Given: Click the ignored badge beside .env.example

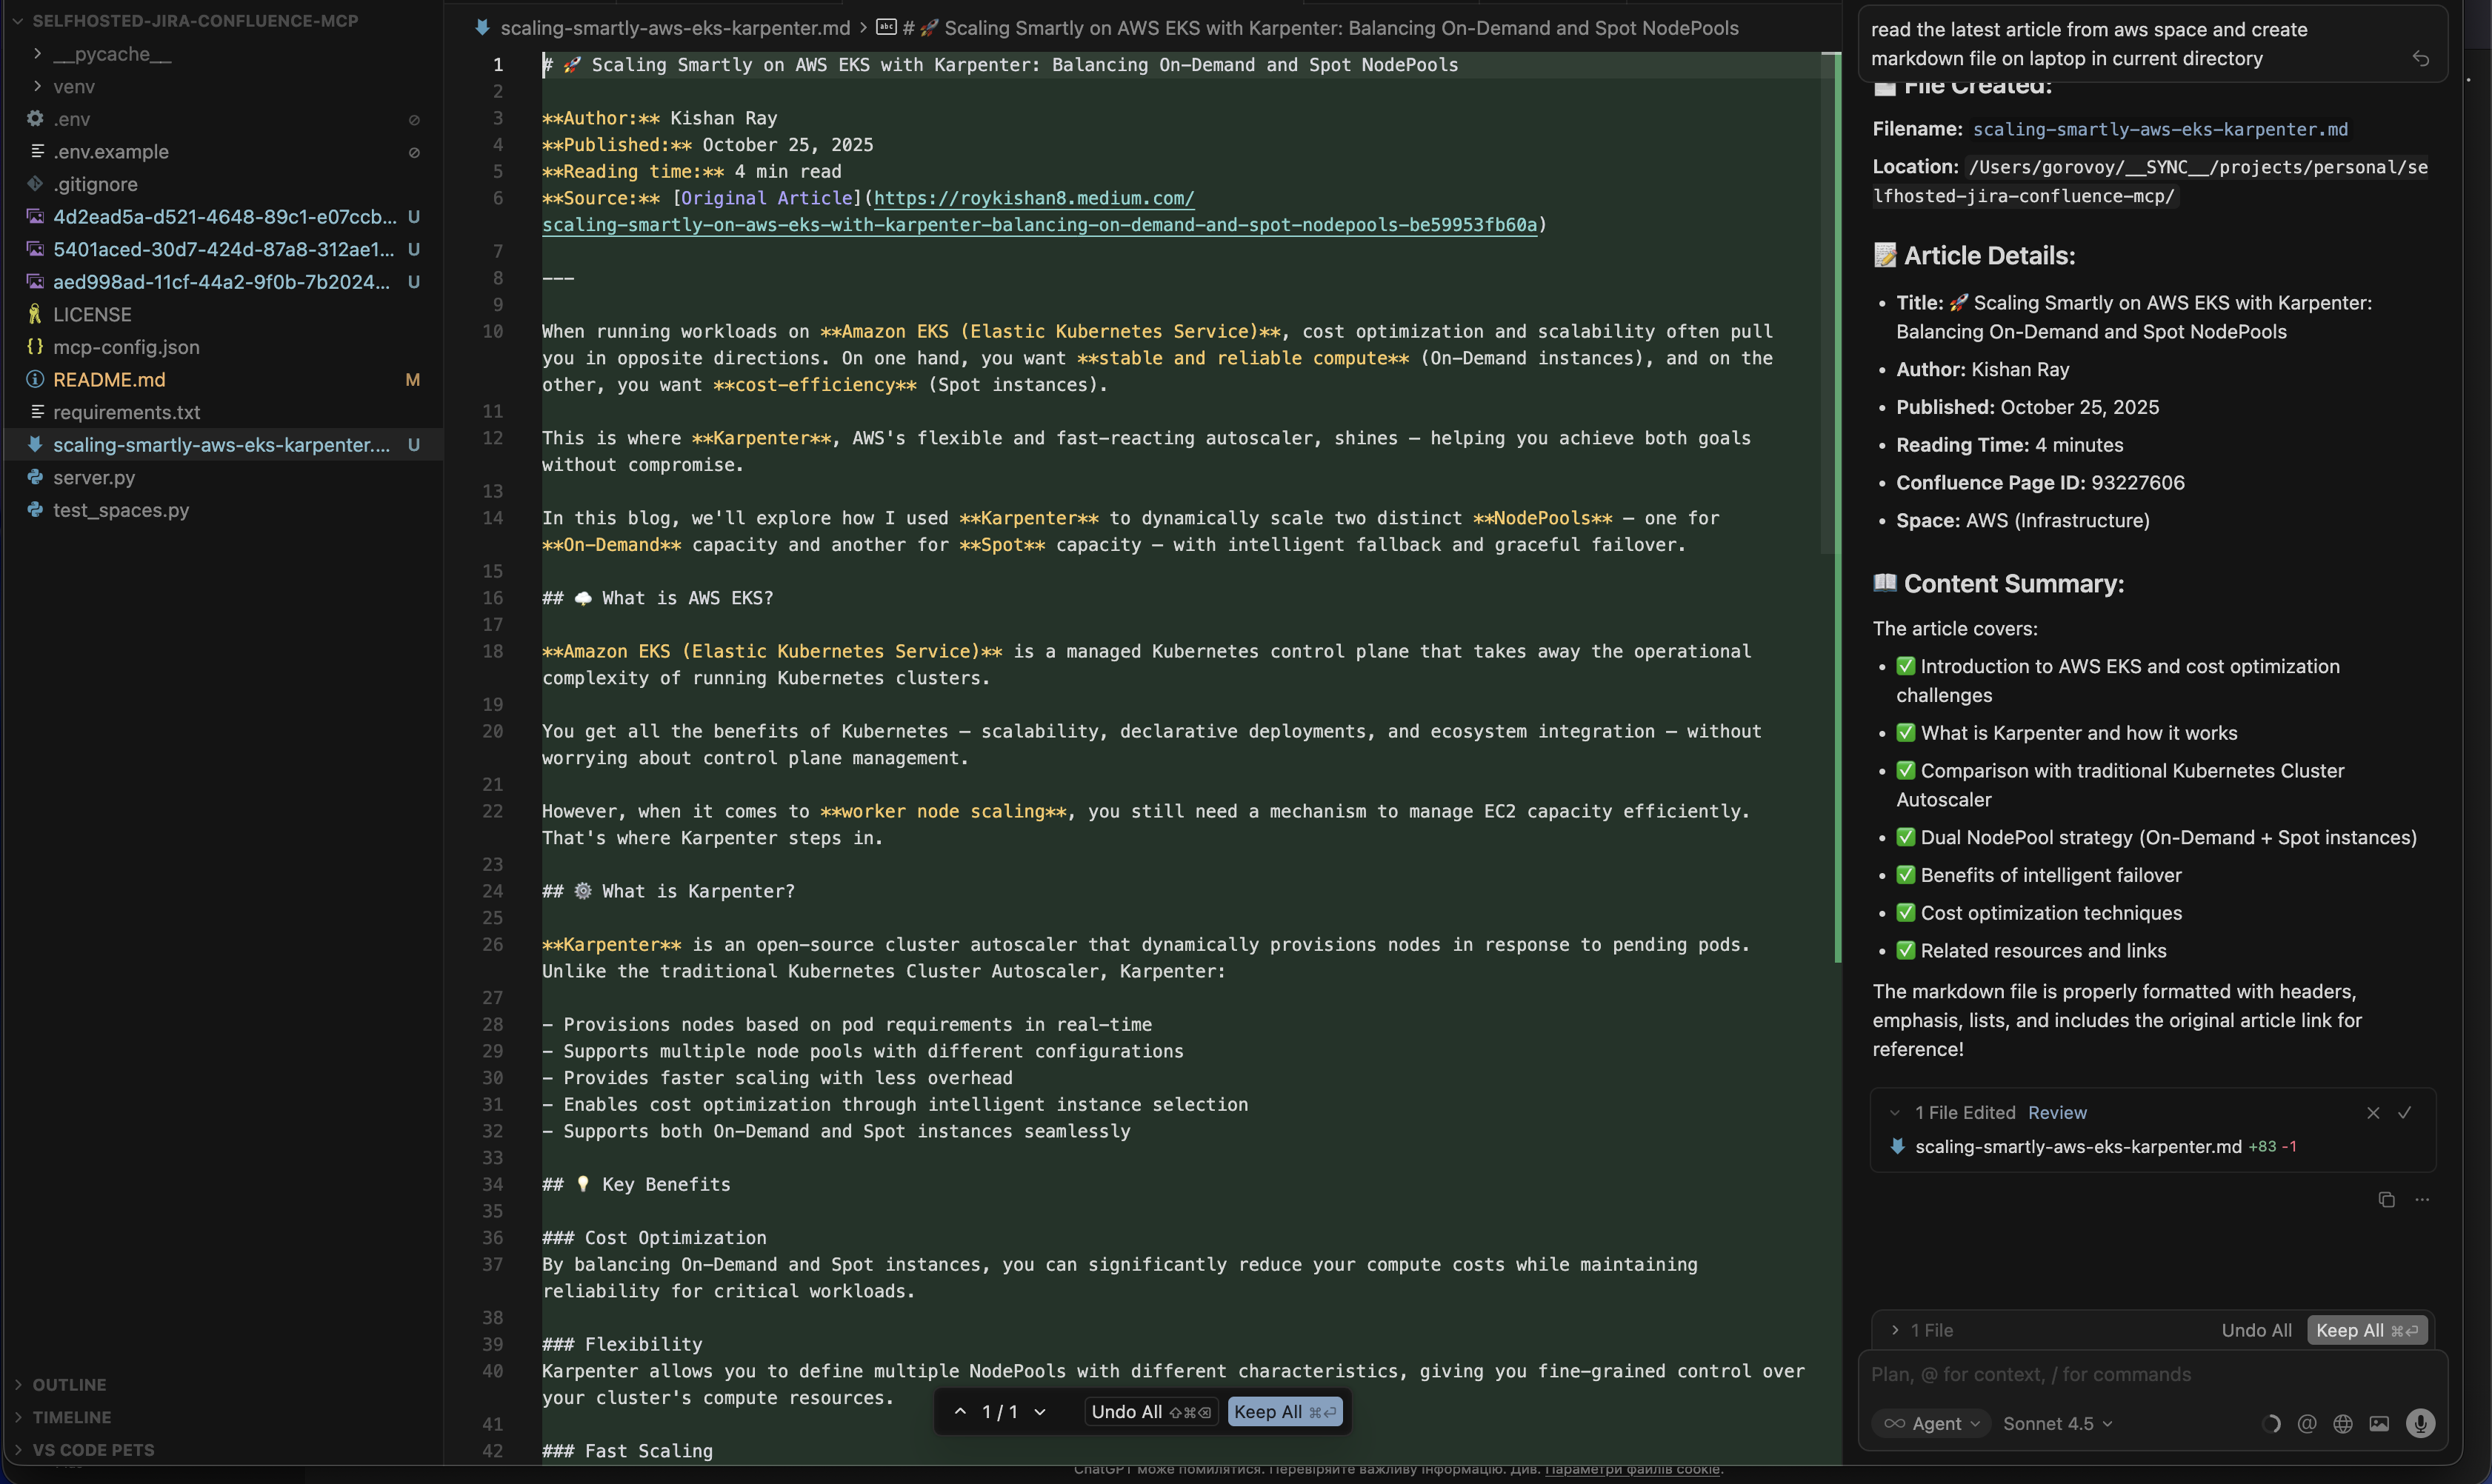Looking at the screenshot, I should tap(414, 152).
